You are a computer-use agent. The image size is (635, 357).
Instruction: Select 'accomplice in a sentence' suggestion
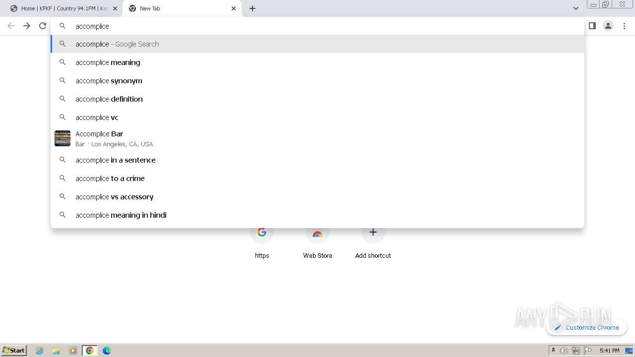point(317,160)
